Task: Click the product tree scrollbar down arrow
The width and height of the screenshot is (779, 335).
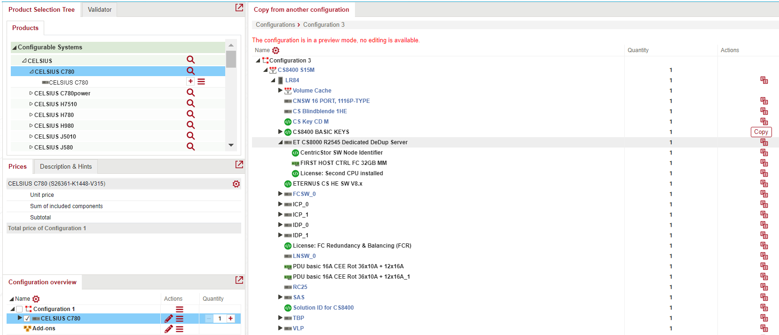Action: 231,145
